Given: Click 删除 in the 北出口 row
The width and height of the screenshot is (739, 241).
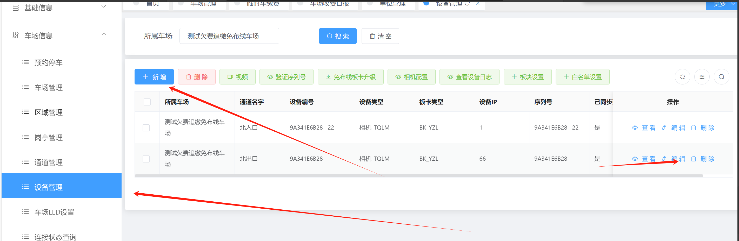Looking at the screenshot, I should (703, 159).
